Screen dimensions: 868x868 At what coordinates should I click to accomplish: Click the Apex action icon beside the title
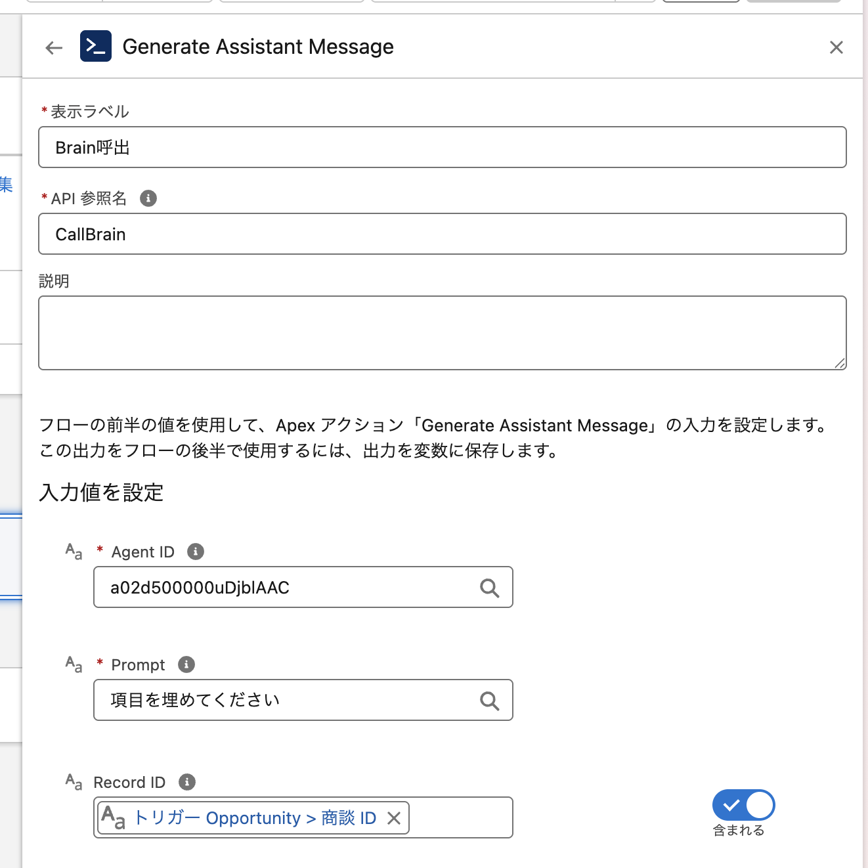point(96,47)
